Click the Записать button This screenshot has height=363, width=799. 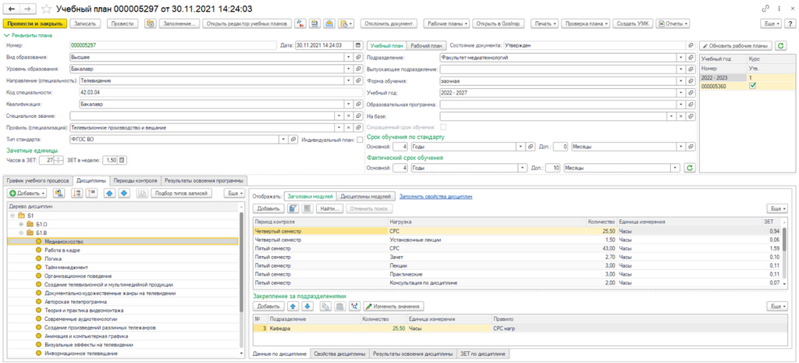(86, 23)
